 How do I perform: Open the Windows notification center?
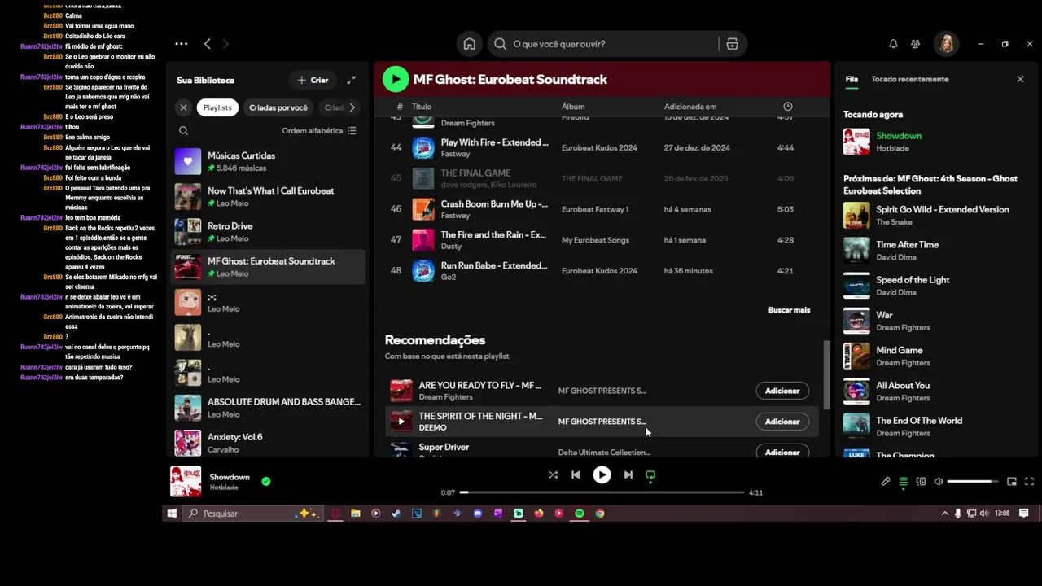pyautogui.click(x=1024, y=514)
